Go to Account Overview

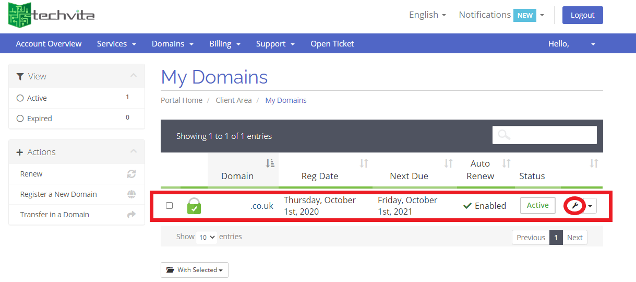click(x=49, y=44)
